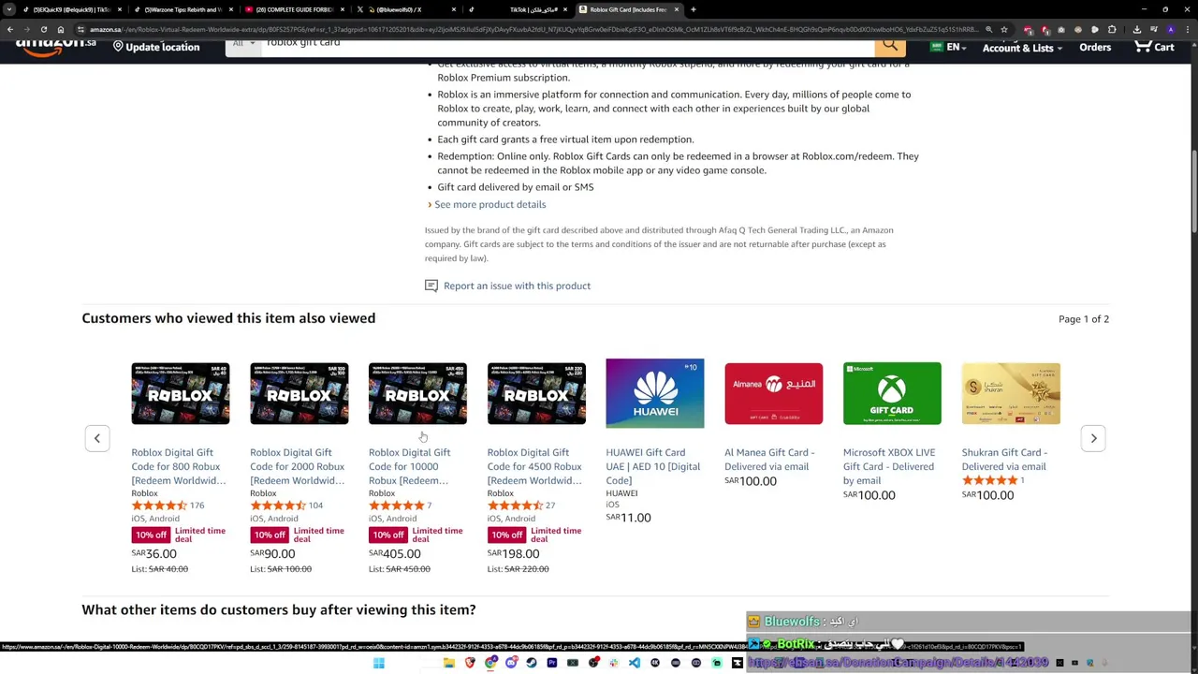The width and height of the screenshot is (1198, 674).
Task: Open star rating popup for 10000 Robux card
Action: pyautogui.click(x=397, y=505)
